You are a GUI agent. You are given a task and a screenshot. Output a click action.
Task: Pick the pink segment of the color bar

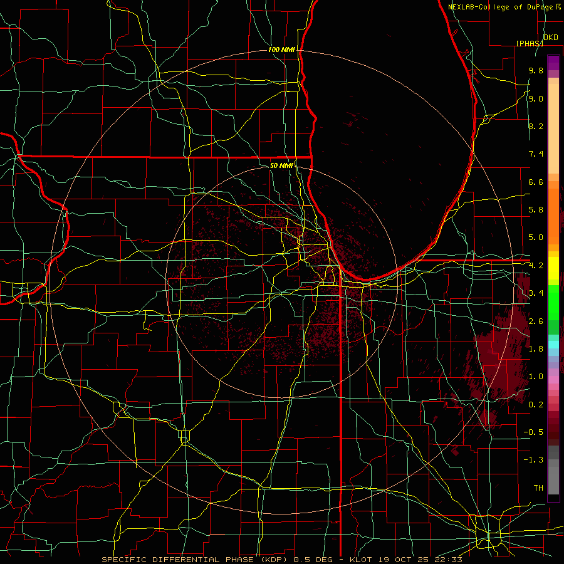[553, 380]
